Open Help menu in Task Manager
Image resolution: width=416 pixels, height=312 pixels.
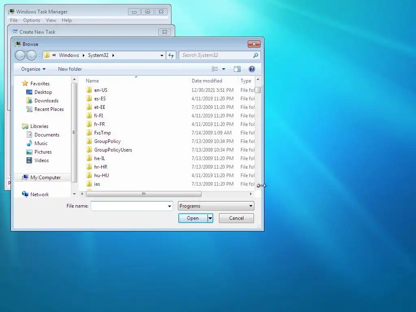pyautogui.click(x=67, y=20)
